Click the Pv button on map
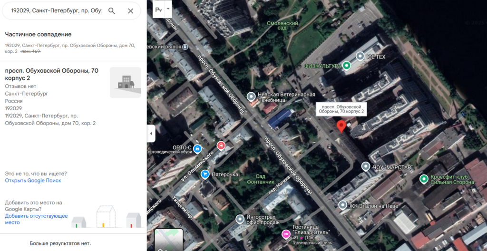487x251 pixels. click(x=158, y=9)
